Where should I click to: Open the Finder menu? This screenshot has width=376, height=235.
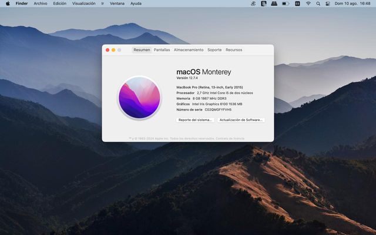(22, 4)
